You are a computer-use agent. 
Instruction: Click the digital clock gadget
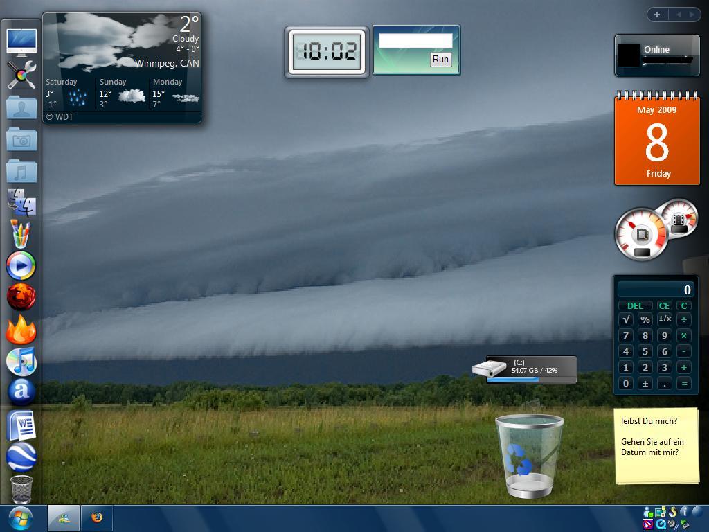pos(327,51)
